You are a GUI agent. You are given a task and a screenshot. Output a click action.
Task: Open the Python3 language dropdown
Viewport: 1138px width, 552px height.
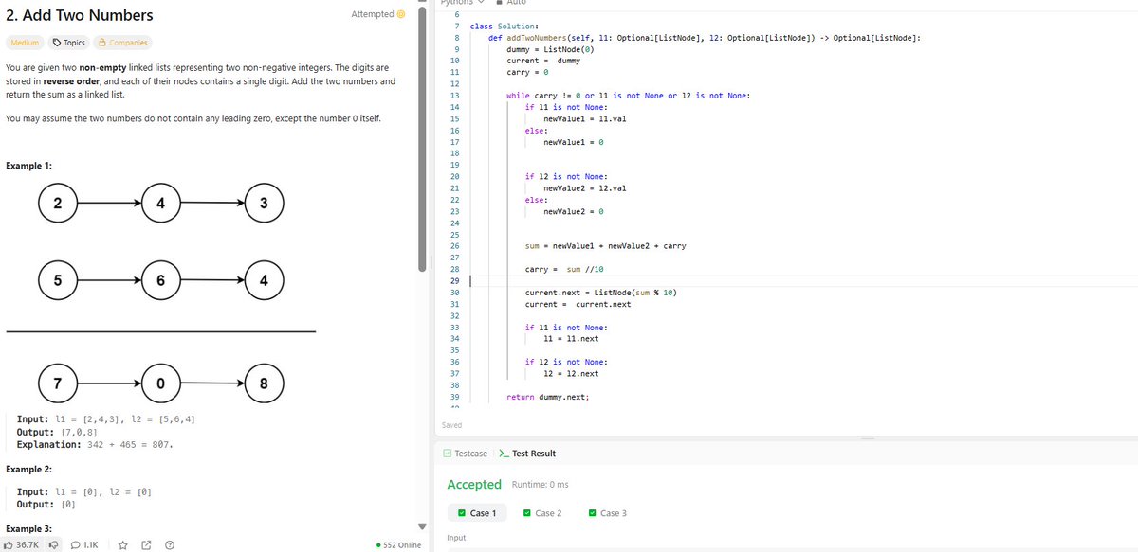tap(463, 3)
